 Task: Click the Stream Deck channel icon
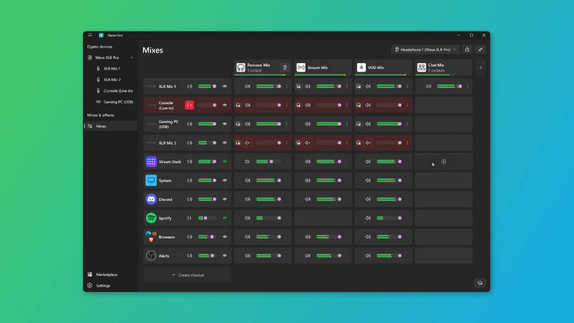(151, 161)
